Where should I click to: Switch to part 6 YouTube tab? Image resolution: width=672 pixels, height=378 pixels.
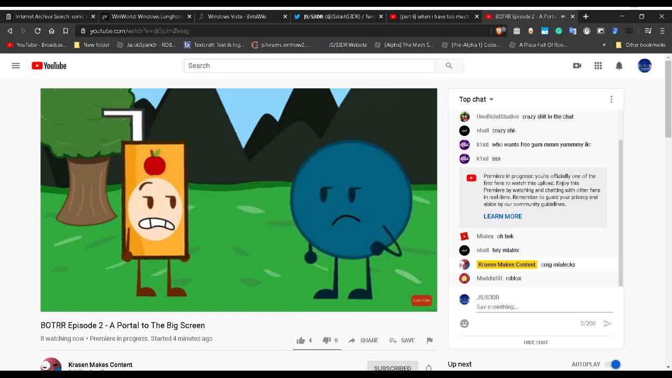coord(434,16)
